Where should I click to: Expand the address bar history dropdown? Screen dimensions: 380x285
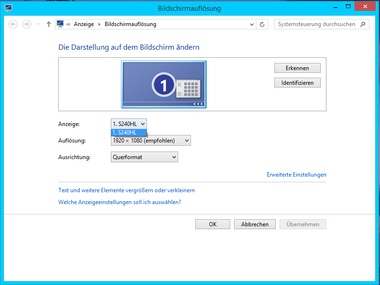pyautogui.click(x=252, y=24)
